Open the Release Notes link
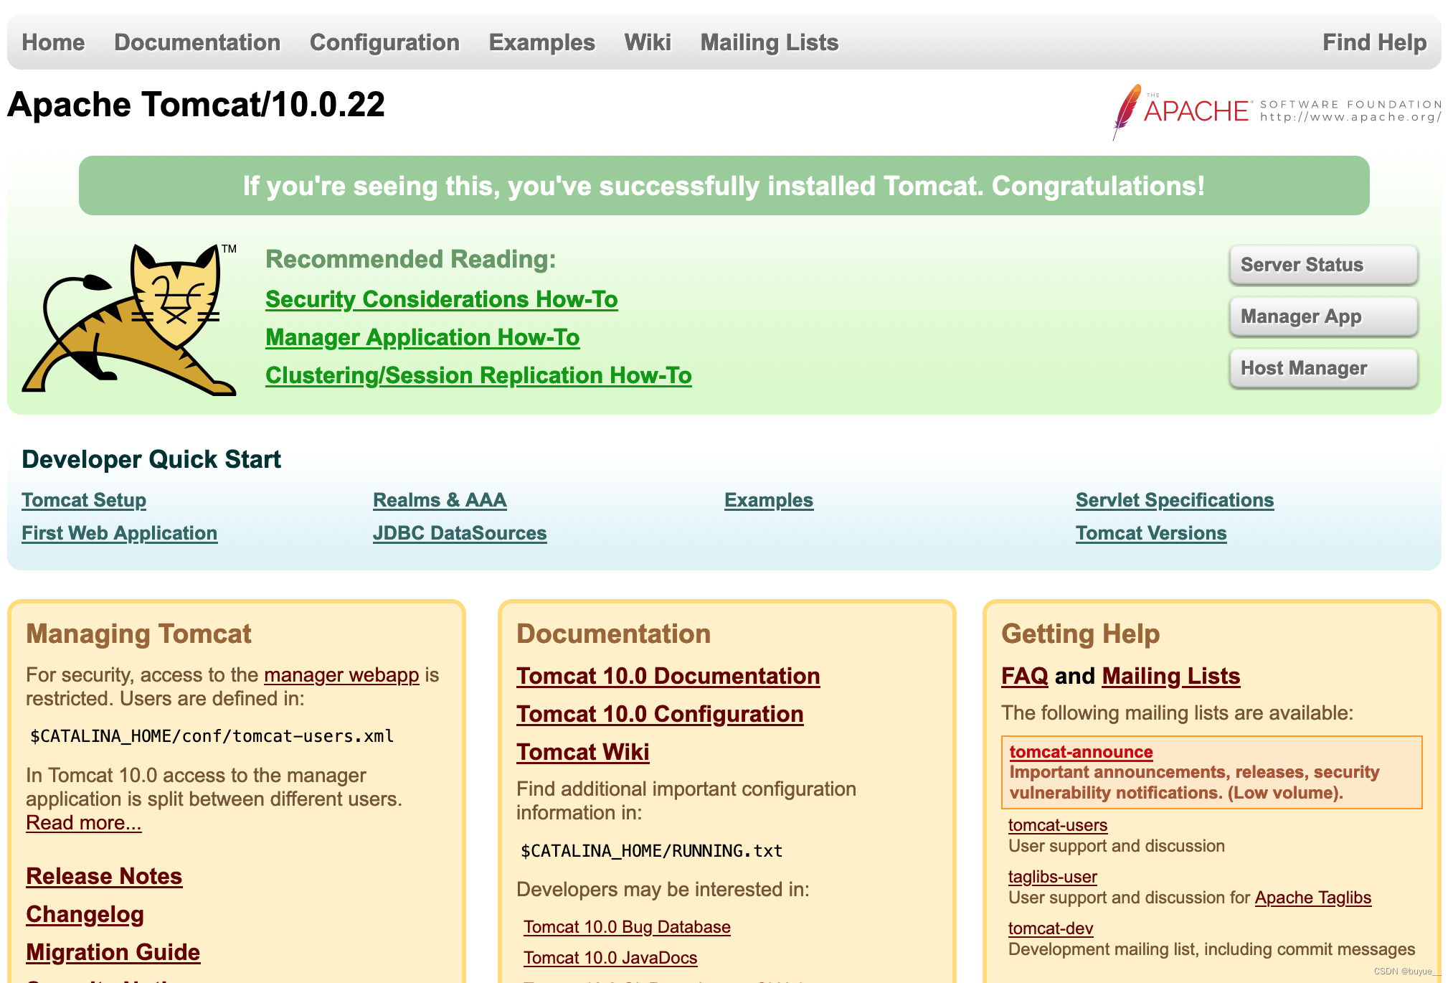Screen dimensions: 1453x983 click(104, 876)
